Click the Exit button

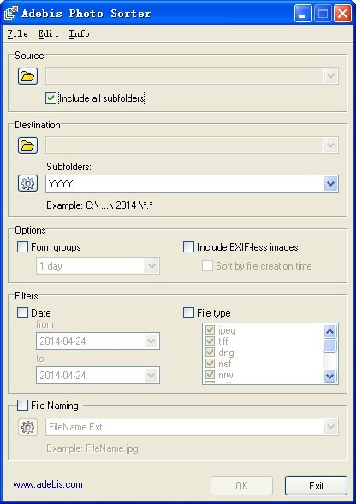pyautogui.click(x=316, y=486)
